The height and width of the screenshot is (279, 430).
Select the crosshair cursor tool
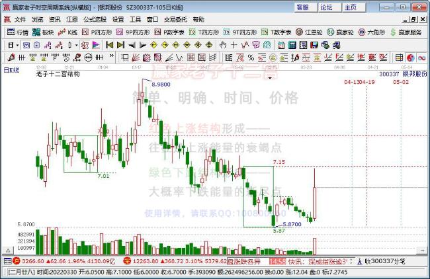(x=234, y=45)
